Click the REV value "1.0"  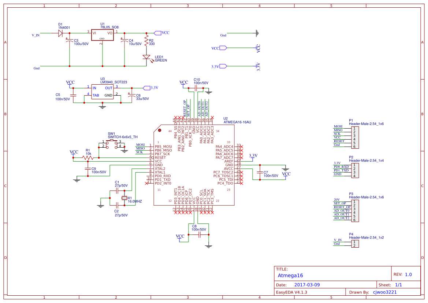(x=408, y=274)
